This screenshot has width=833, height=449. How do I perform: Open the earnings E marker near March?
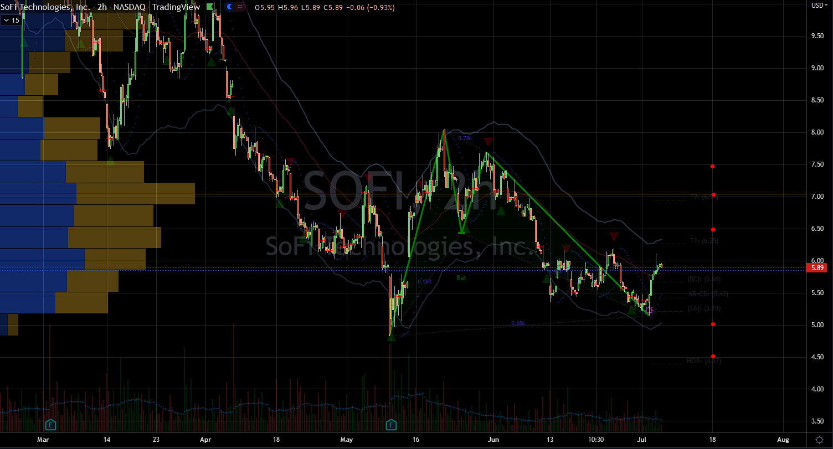tap(50, 425)
